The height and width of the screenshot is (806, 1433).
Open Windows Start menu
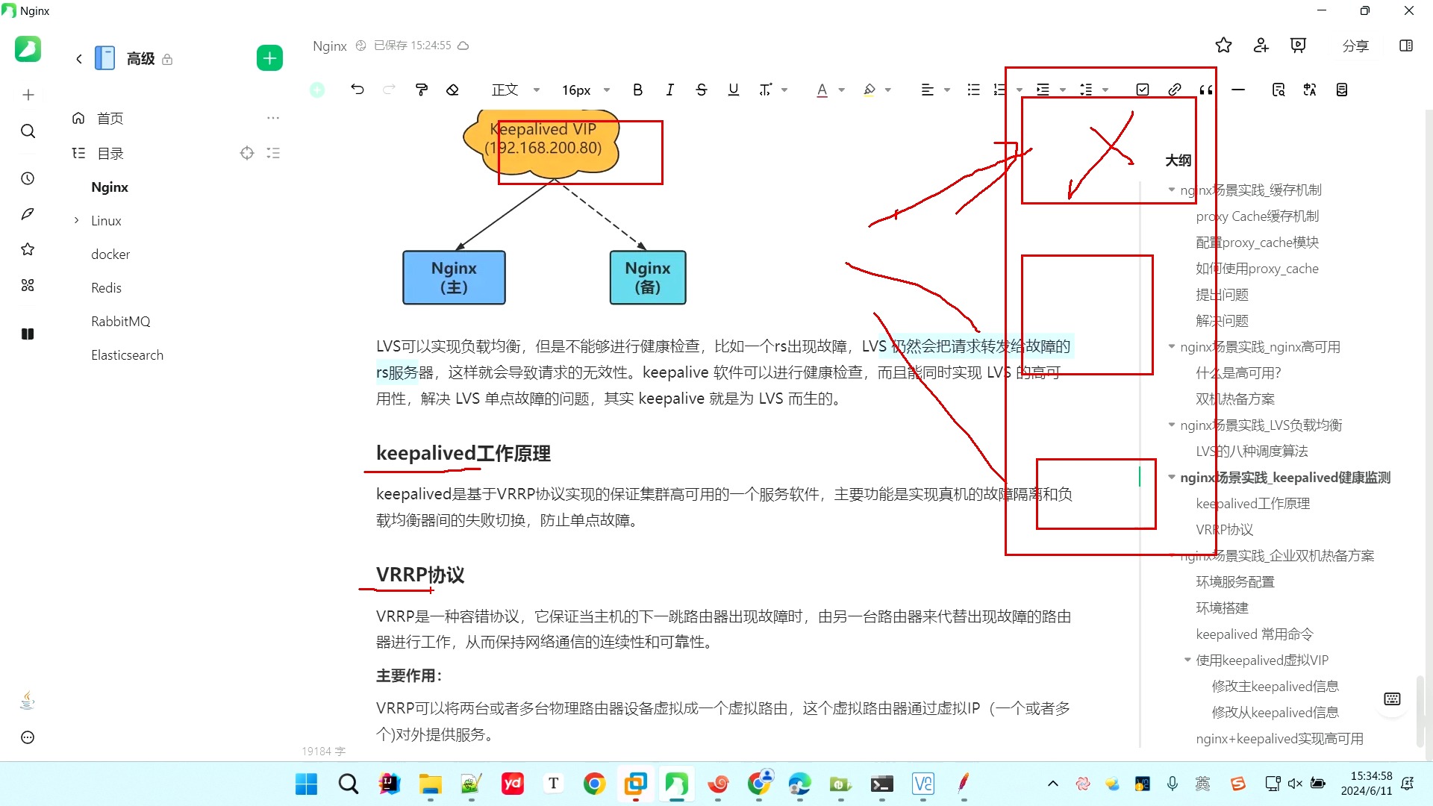(306, 784)
